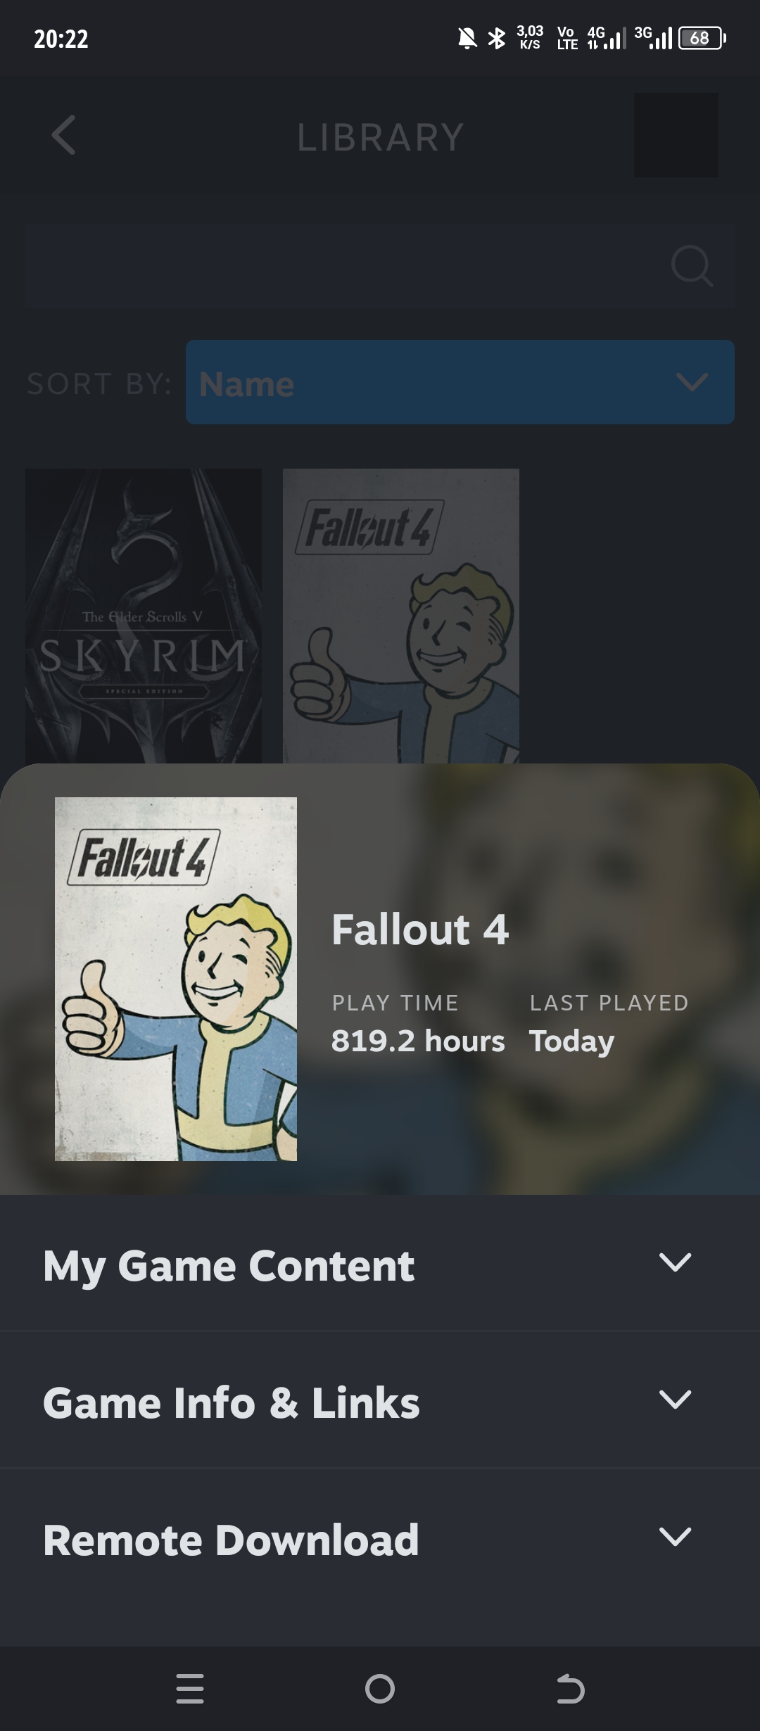Expand the Remote Download chevron
The height and width of the screenshot is (1731, 760).
[675, 1536]
